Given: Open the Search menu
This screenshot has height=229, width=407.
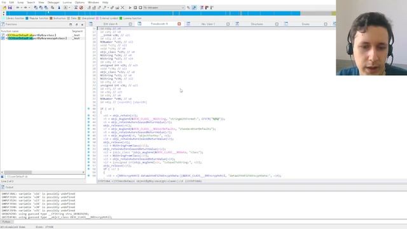Looking at the screenshot, I should pos(31,3).
